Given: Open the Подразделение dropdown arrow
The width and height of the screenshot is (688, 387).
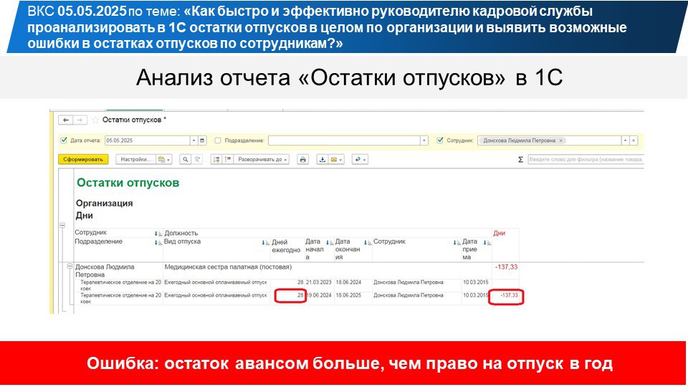Looking at the screenshot, I should click(424, 140).
